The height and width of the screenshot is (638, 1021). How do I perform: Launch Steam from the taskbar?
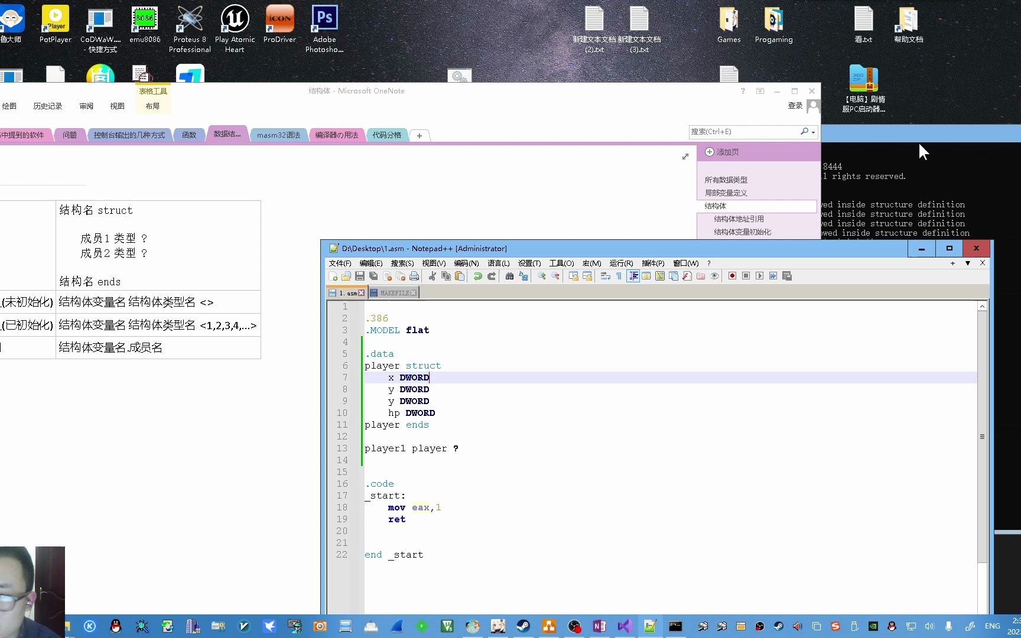coord(523,626)
